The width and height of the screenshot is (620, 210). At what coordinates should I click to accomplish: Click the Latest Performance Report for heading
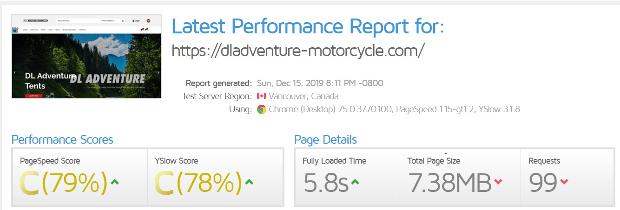point(308,26)
